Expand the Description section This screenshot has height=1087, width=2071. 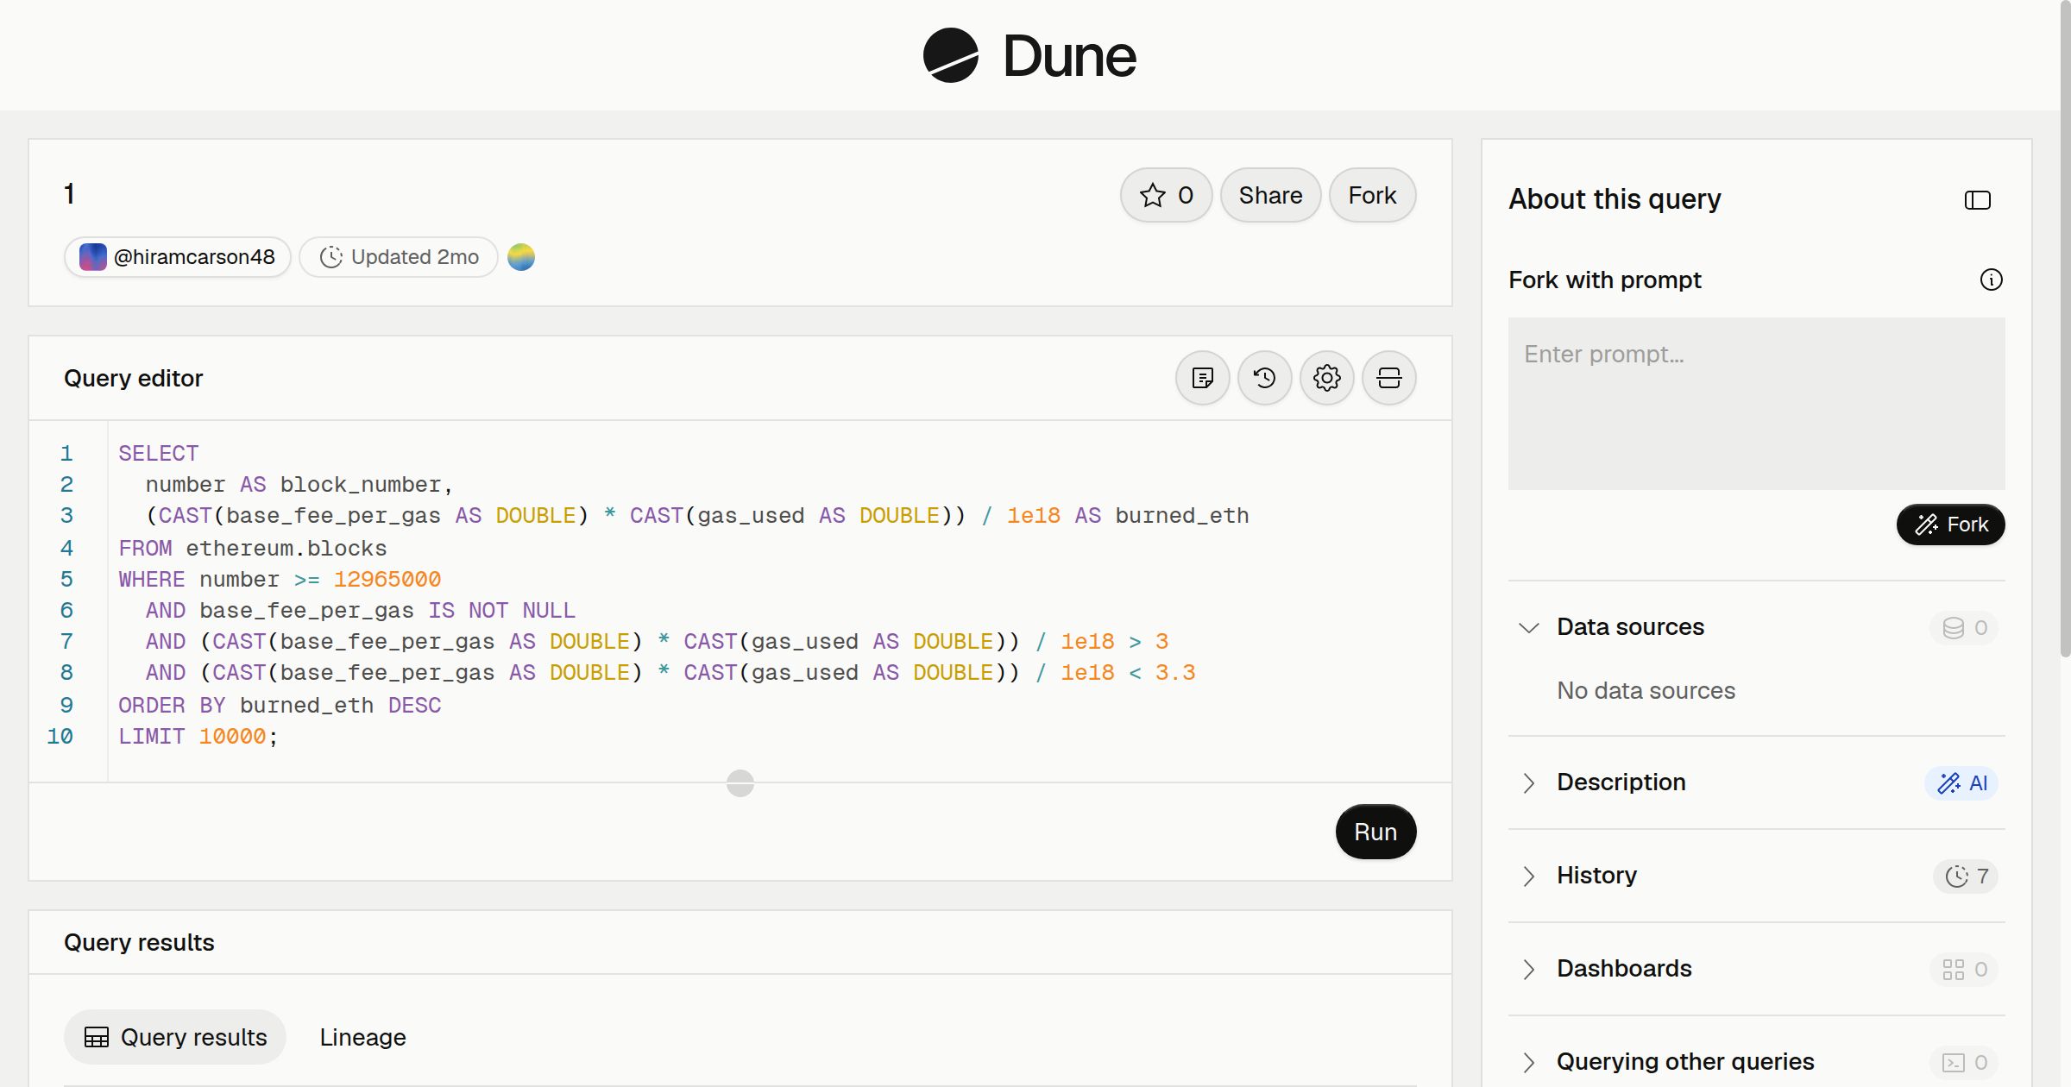pos(1528,782)
